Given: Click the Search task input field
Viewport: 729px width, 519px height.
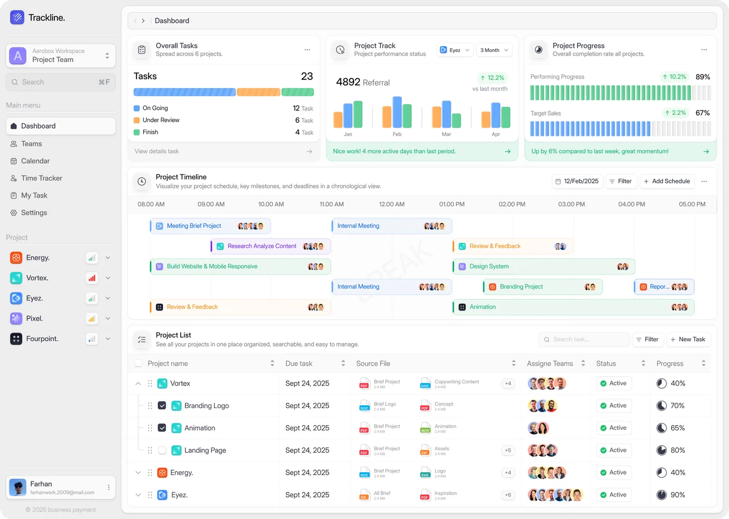Looking at the screenshot, I should [584, 339].
